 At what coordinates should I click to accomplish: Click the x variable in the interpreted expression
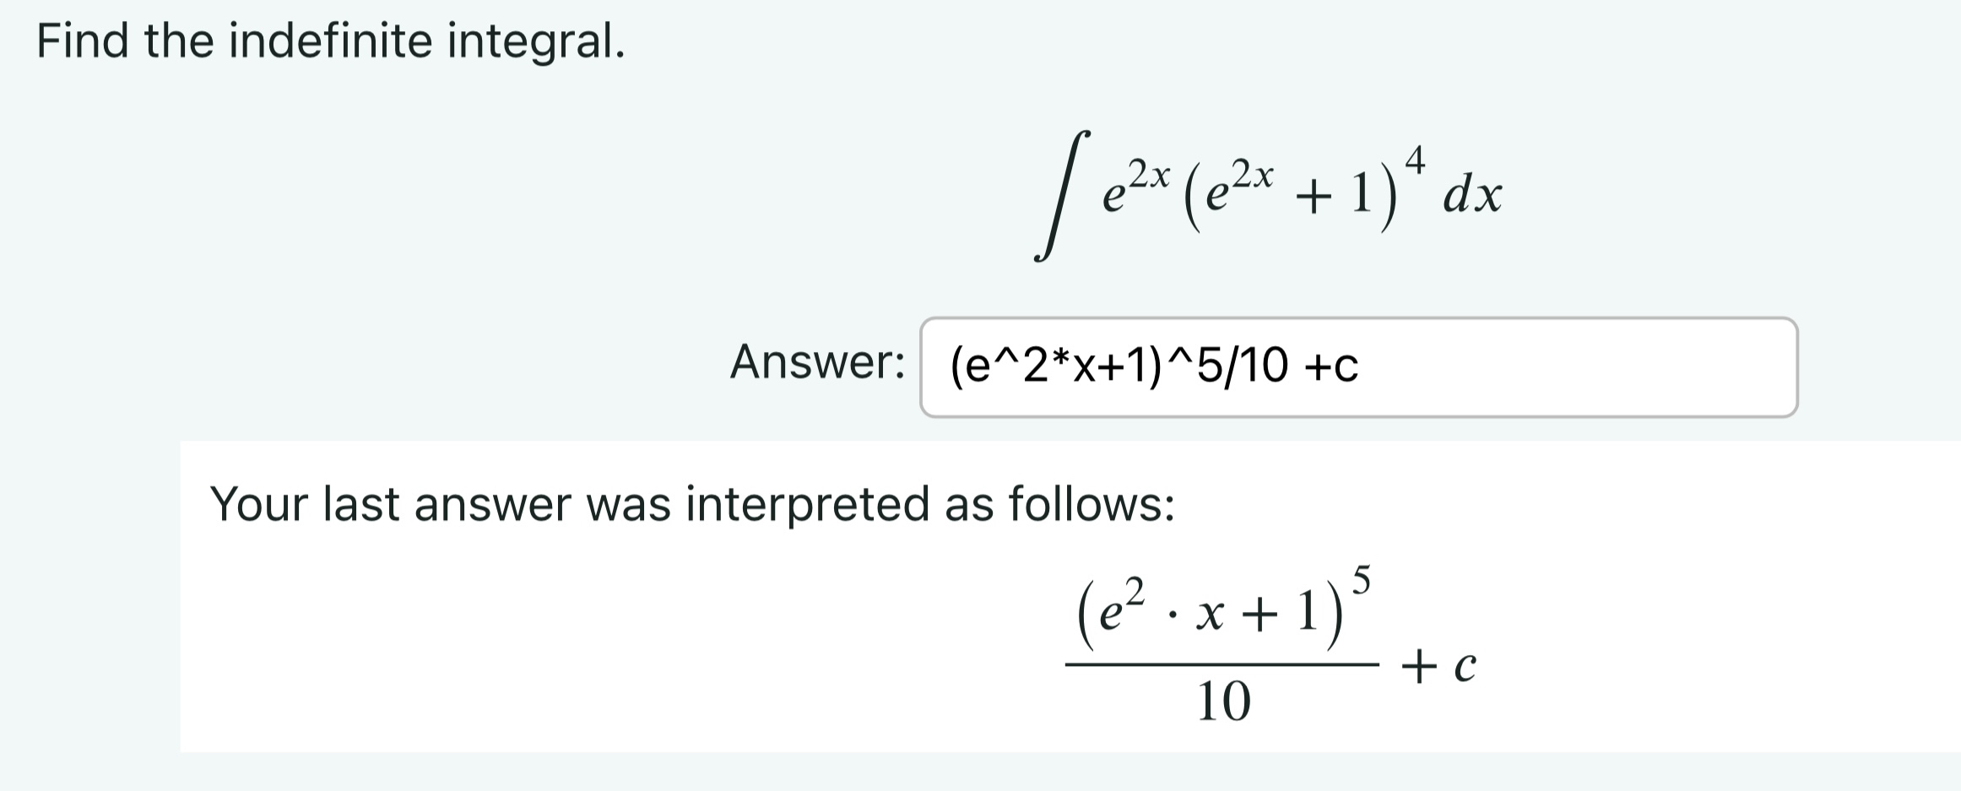[1216, 616]
